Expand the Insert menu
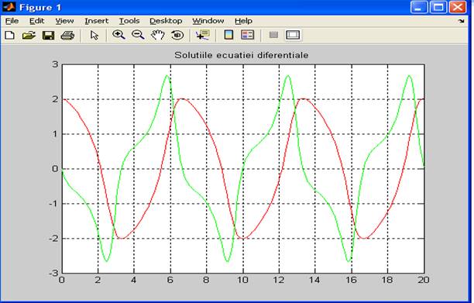 click(x=97, y=21)
